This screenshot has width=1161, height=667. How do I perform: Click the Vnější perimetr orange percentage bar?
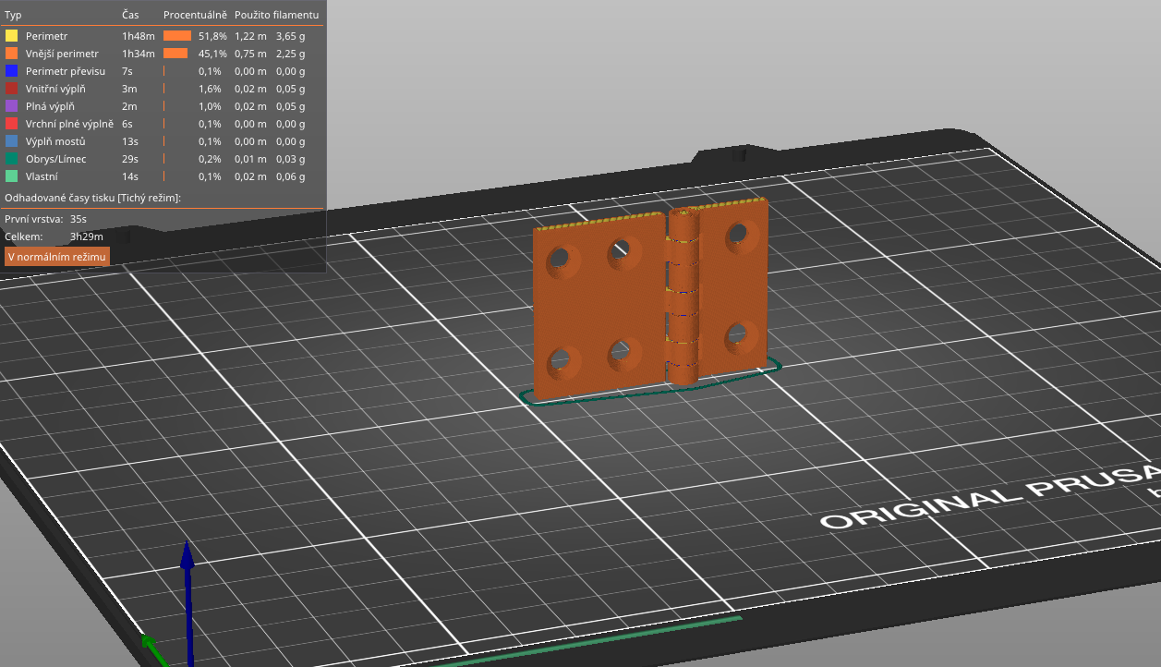click(x=175, y=53)
